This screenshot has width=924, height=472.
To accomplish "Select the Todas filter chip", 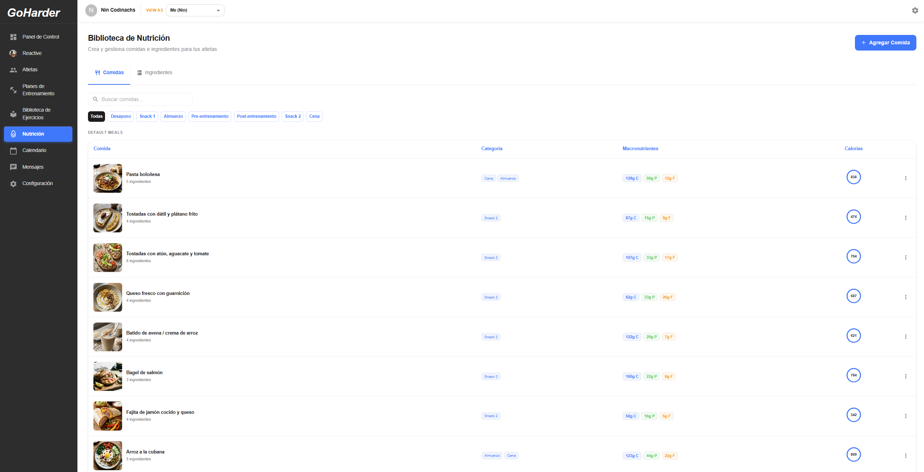I will 96,116.
